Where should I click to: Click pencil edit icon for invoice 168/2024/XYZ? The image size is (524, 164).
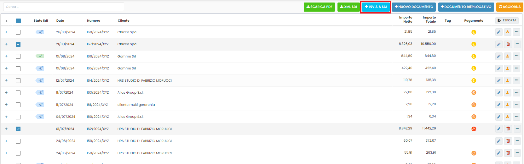point(498,32)
